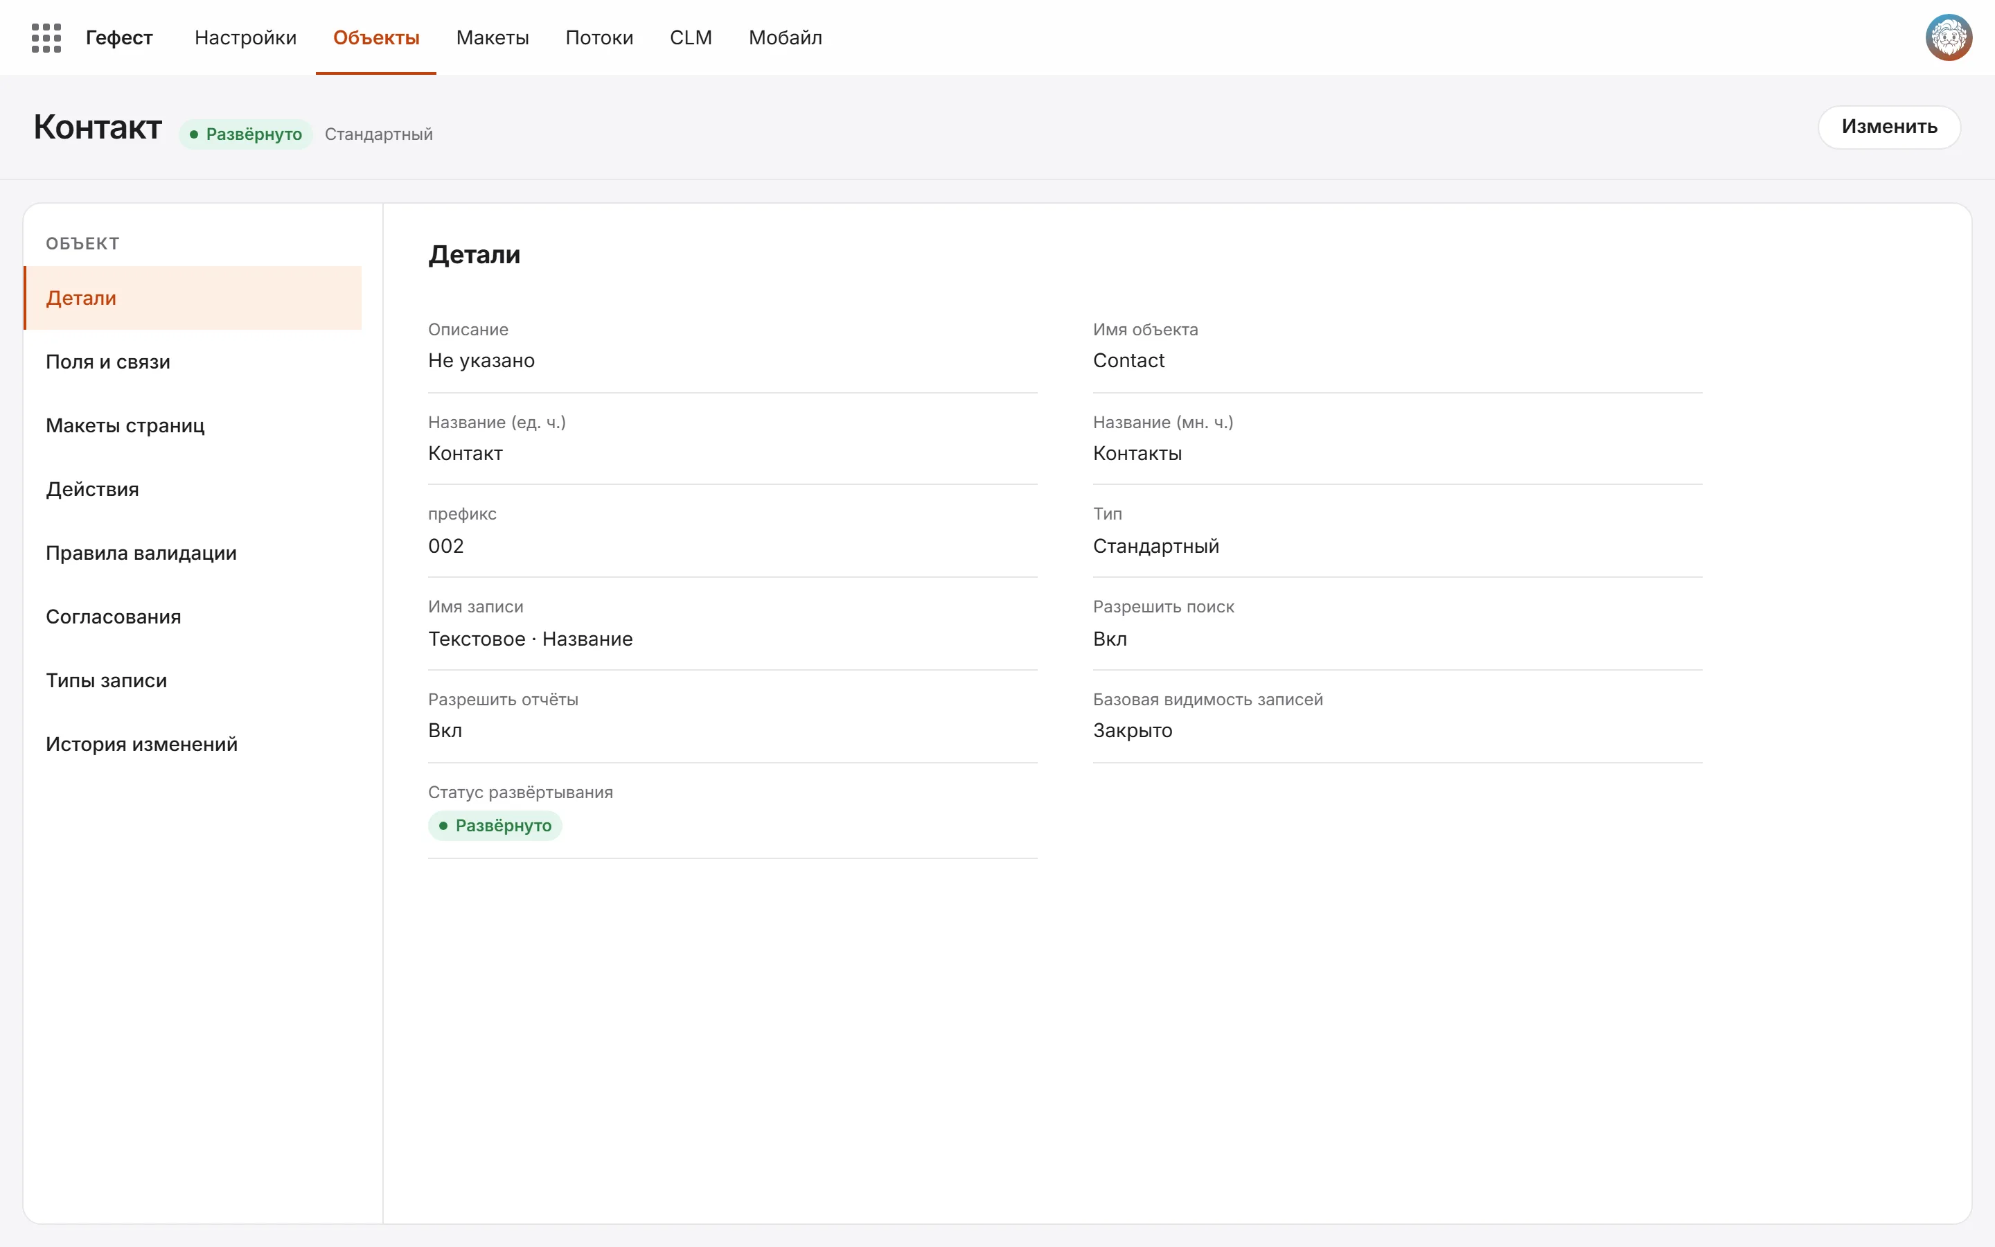The height and width of the screenshot is (1247, 1995).
Task: Click the Вкл value under Разрешить отчёты
Action: coord(445,731)
